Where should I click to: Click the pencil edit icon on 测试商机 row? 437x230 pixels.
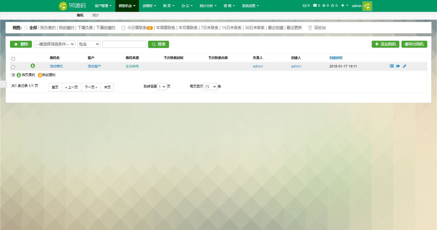pos(405,66)
